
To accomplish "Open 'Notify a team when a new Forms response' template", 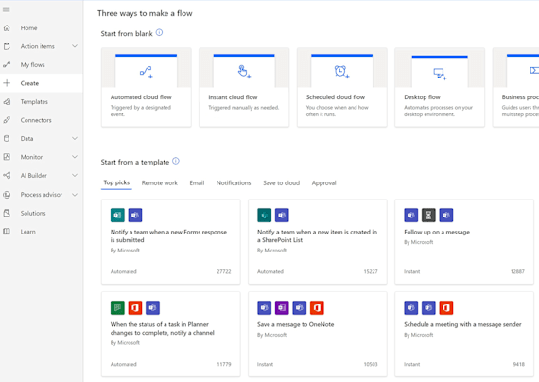I will coord(171,241).
